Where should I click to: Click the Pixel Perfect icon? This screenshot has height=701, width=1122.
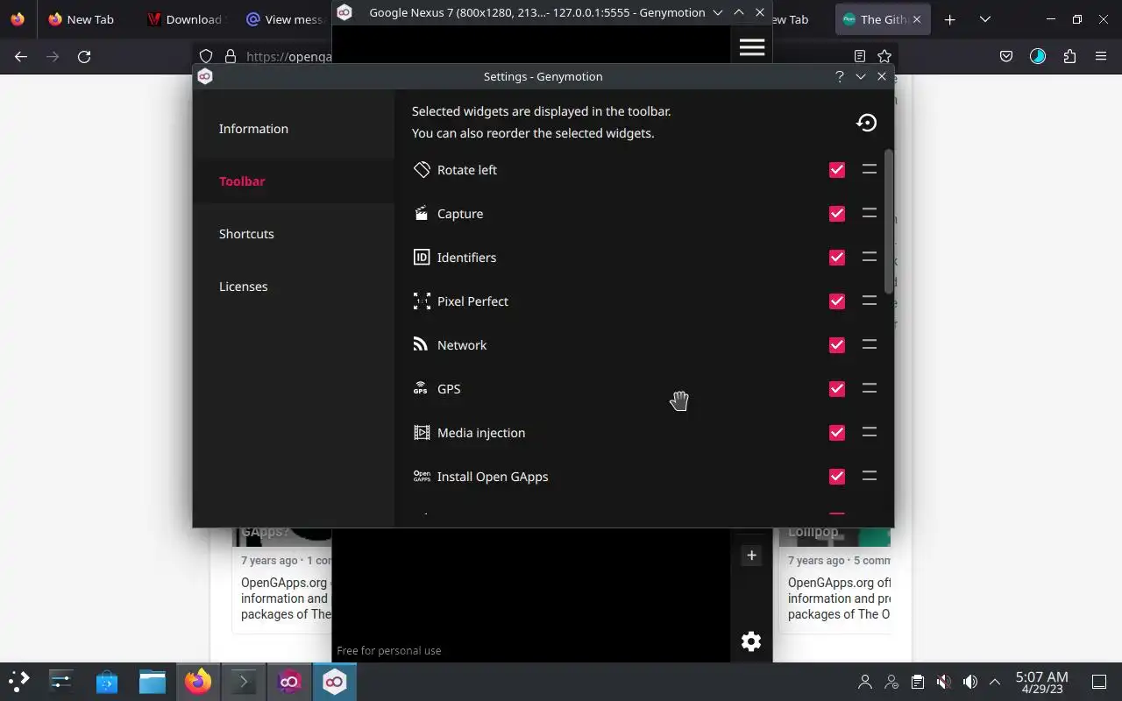[422, 301]
